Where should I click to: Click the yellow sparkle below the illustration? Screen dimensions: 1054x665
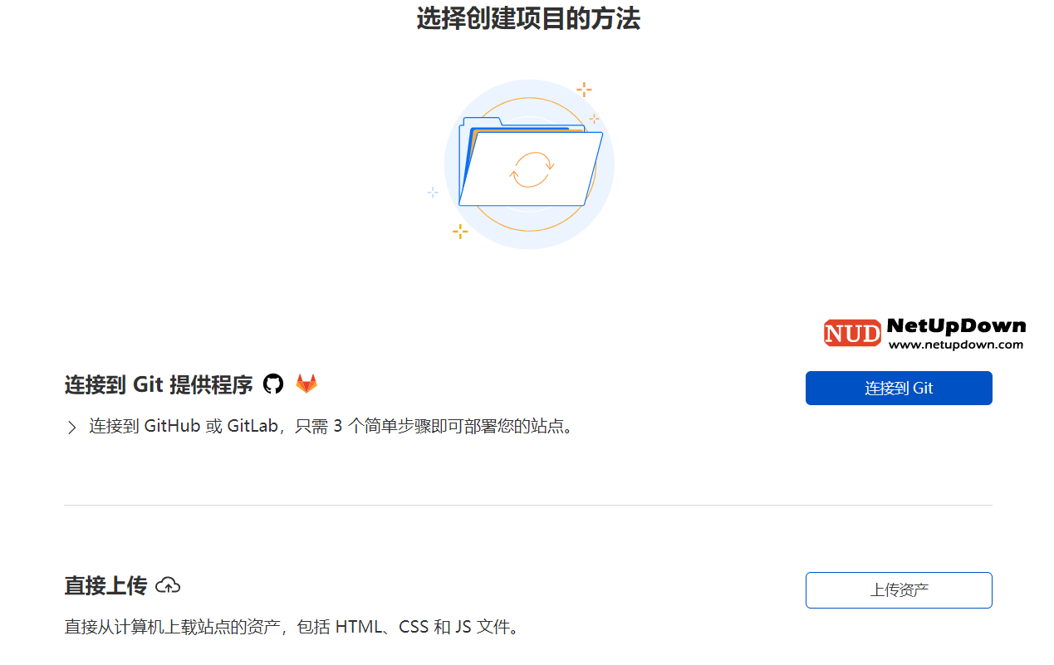460,232
